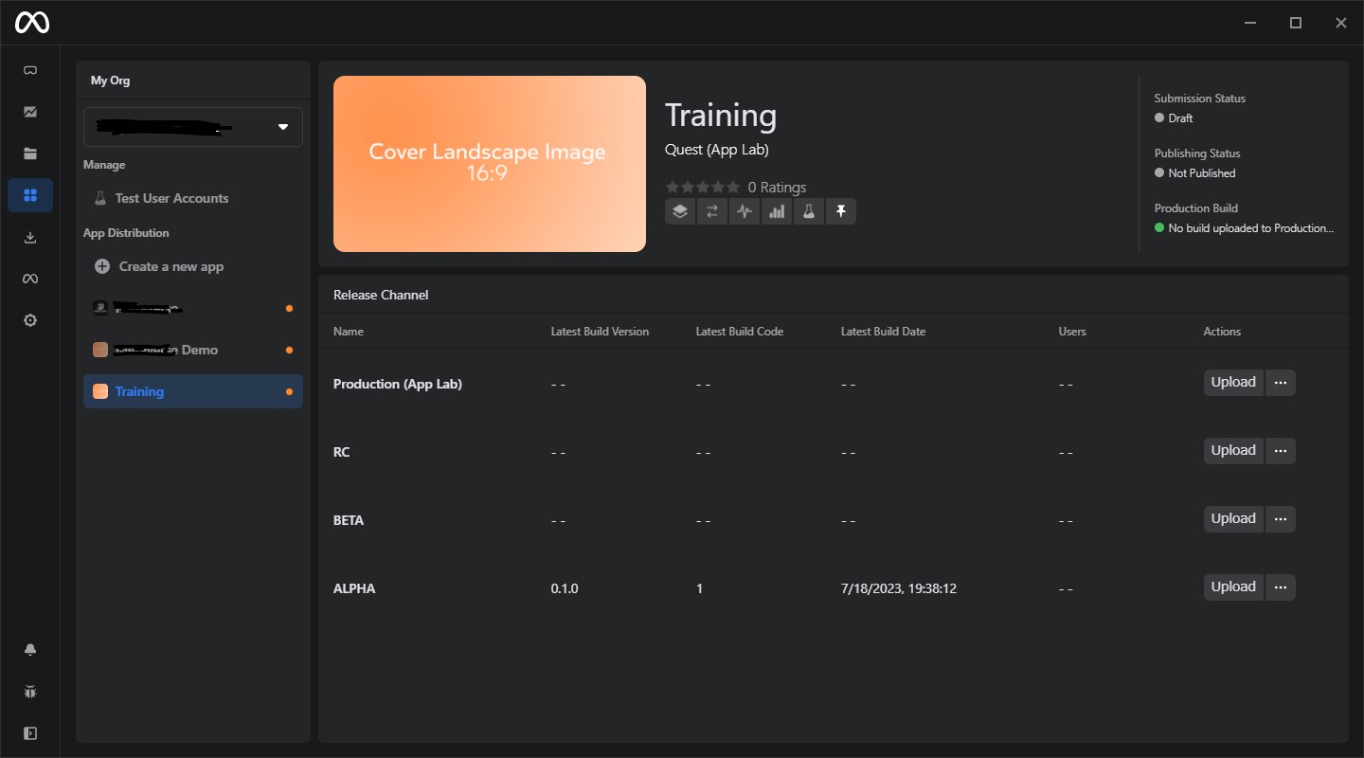Click the pin icon beside the flask

pyautogui.click(x=840, y=212)
